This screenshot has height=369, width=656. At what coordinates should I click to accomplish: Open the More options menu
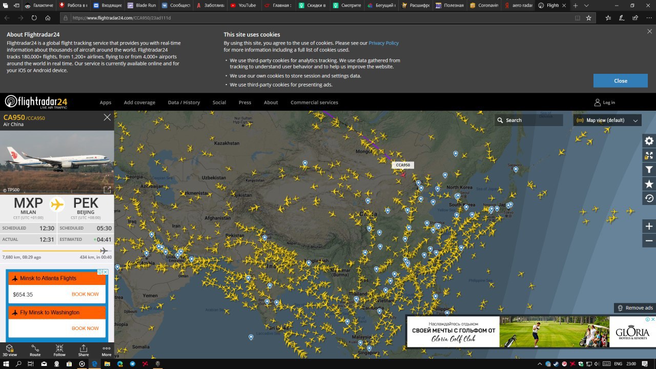coord(106,350)
